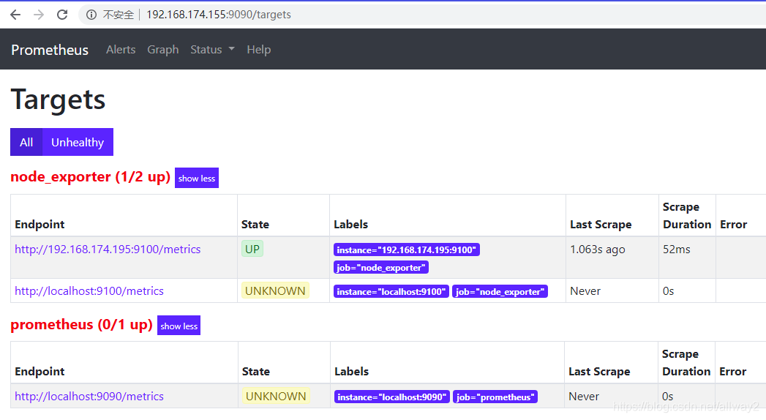Viewport: 766px width, 420px height.
Task: Expand the Status dropdown menu
Action: tap(212, 50)
